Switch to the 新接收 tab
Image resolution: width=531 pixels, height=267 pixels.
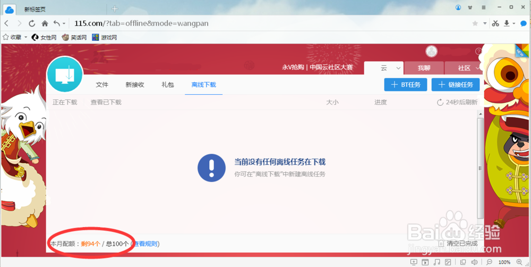135,85
